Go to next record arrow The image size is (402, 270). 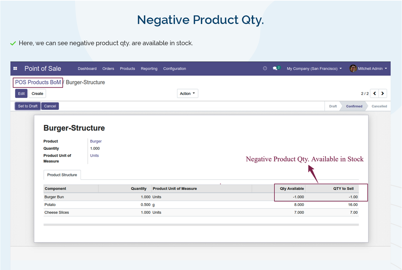point(383,93)
